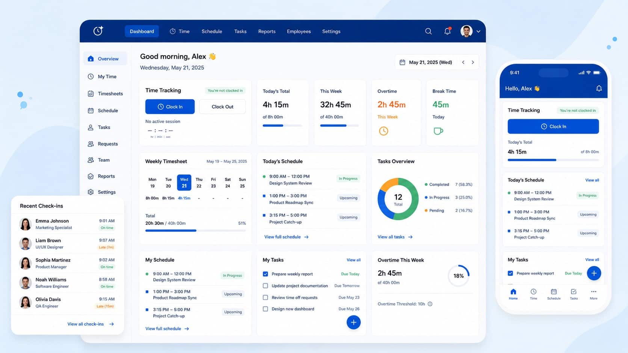Open the Schedule tab in top navigation

[212, 31]
